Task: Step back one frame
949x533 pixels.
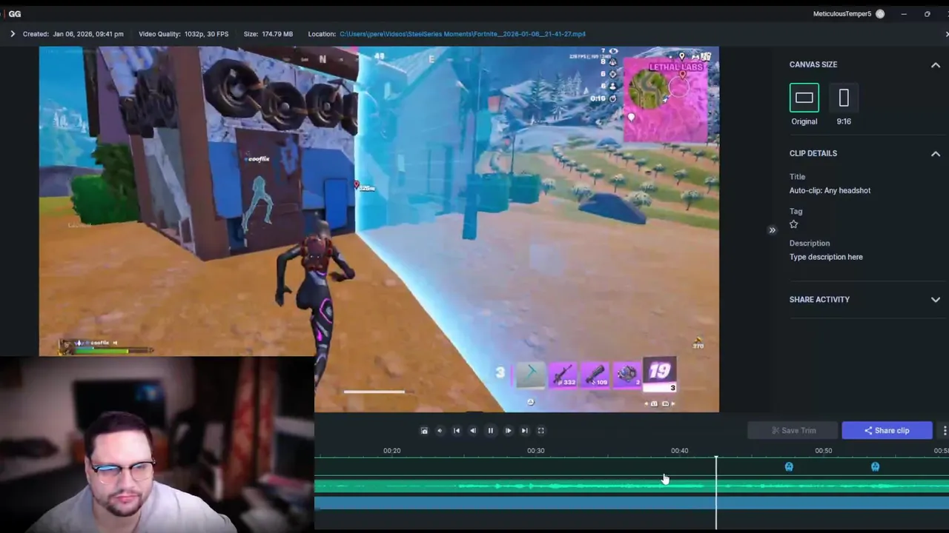Action: pyautogui.click(x=473, y=431)
